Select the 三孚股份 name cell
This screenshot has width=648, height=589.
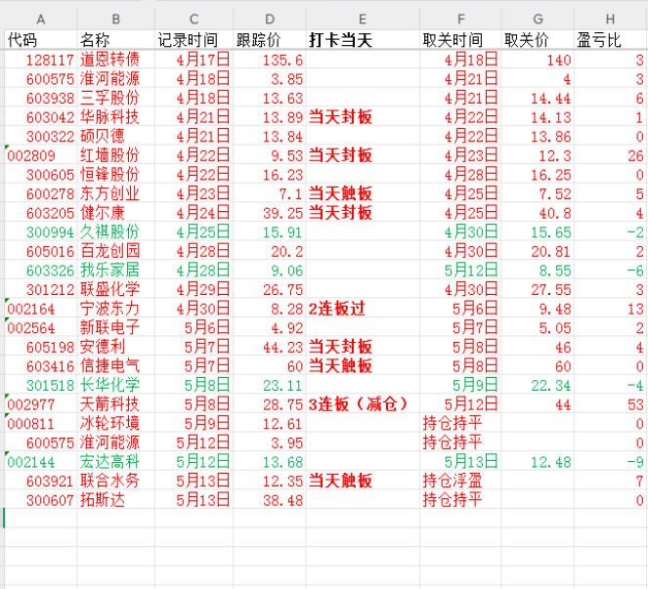pyautogui.click(x=115, y=98)
